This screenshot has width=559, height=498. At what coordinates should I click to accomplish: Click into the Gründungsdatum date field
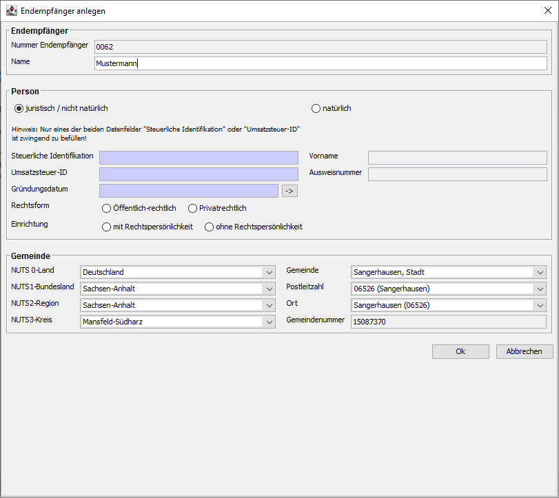click(x=189, y=191)
